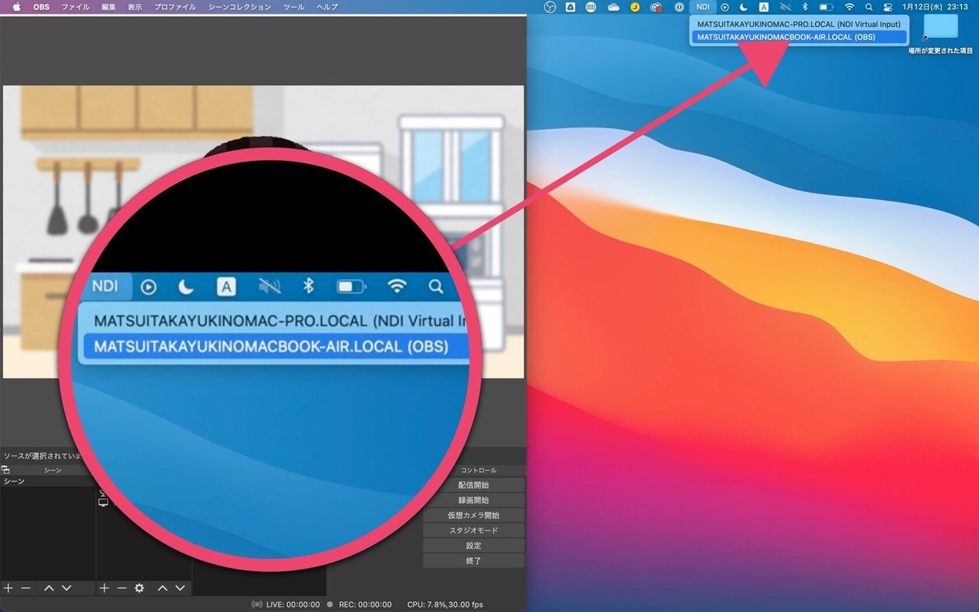Select the 場所が変更された項目 folder on the desktop
Image resolution: width=979 pixels, height=612 pixels.
pyautogui.click(x=941, y=33)
